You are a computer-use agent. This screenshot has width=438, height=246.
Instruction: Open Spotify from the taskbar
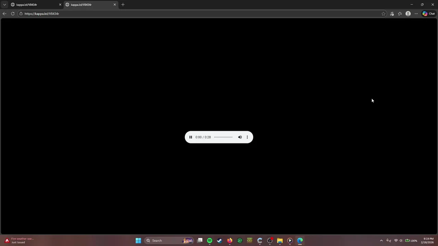pos(209,241)
